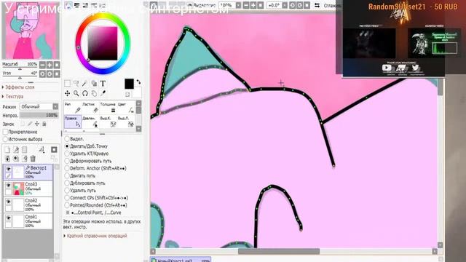Hide the Слой2 layer
This screenshot has height=262, width=466.
tap(8, 202)
